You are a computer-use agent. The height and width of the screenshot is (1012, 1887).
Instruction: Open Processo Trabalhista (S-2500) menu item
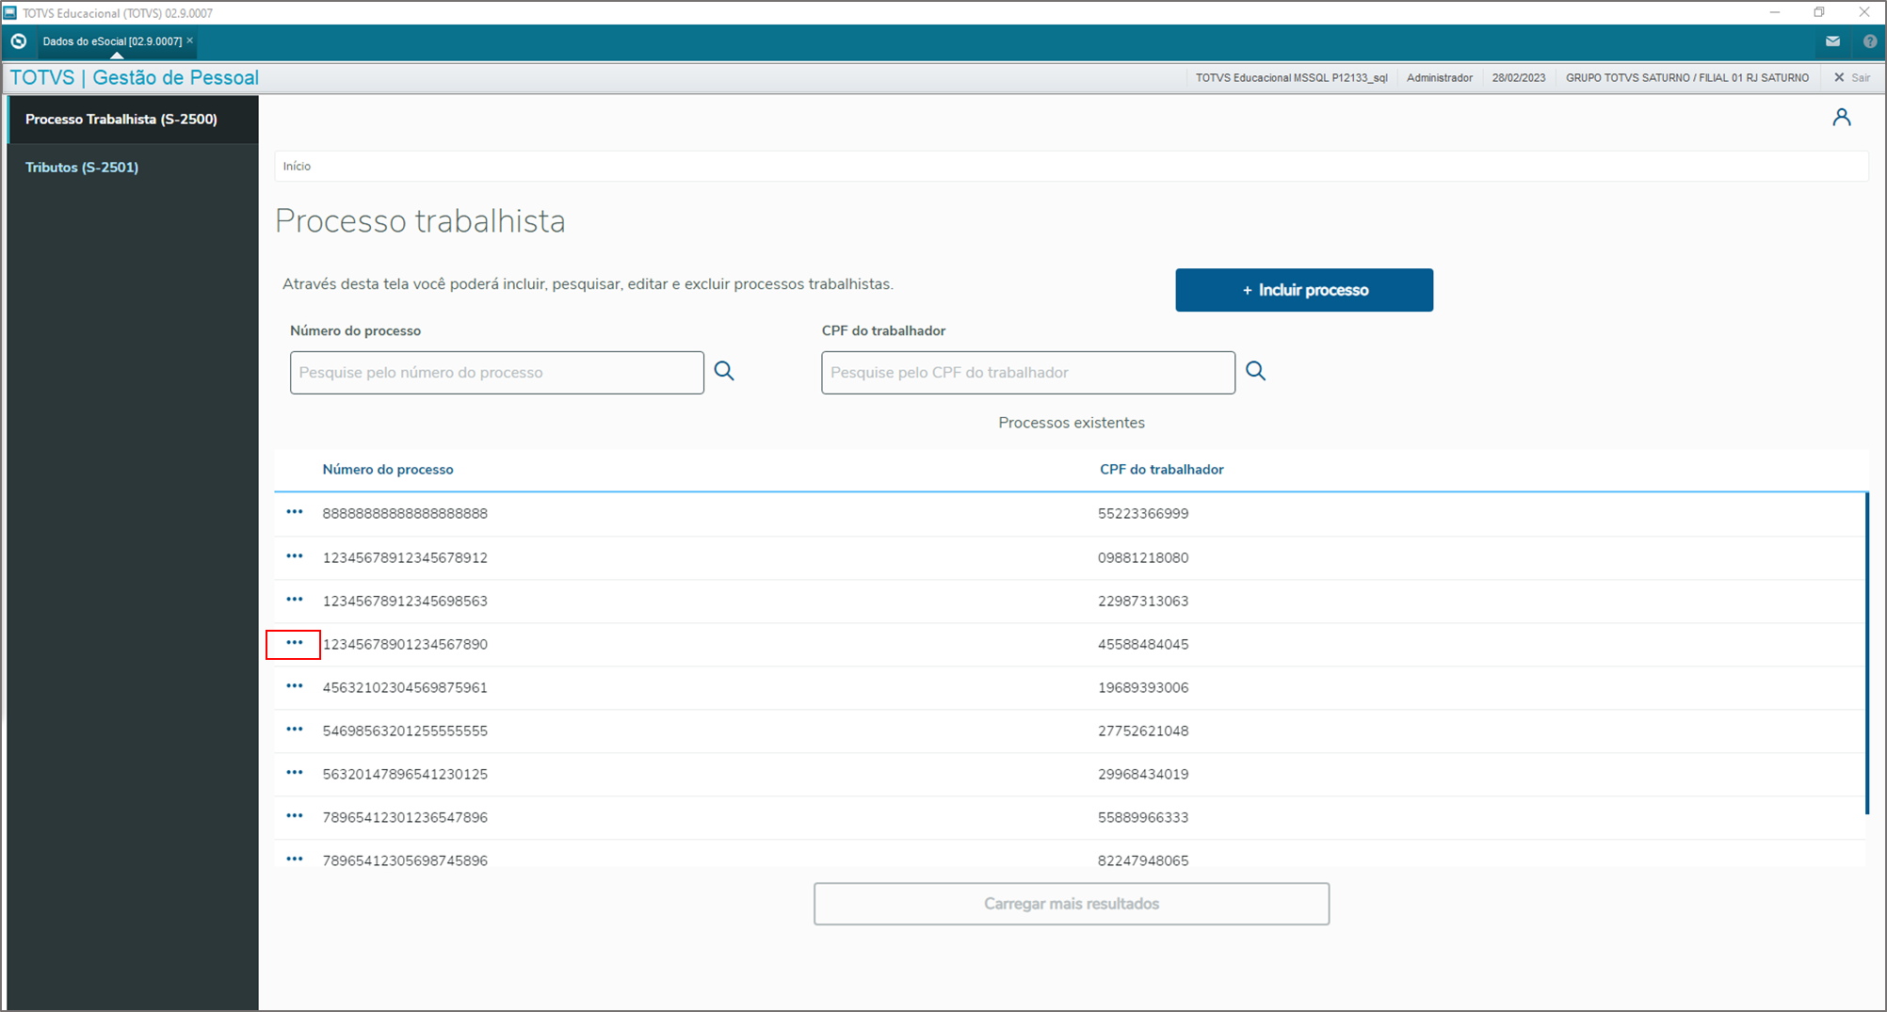(x=133, y=120)
